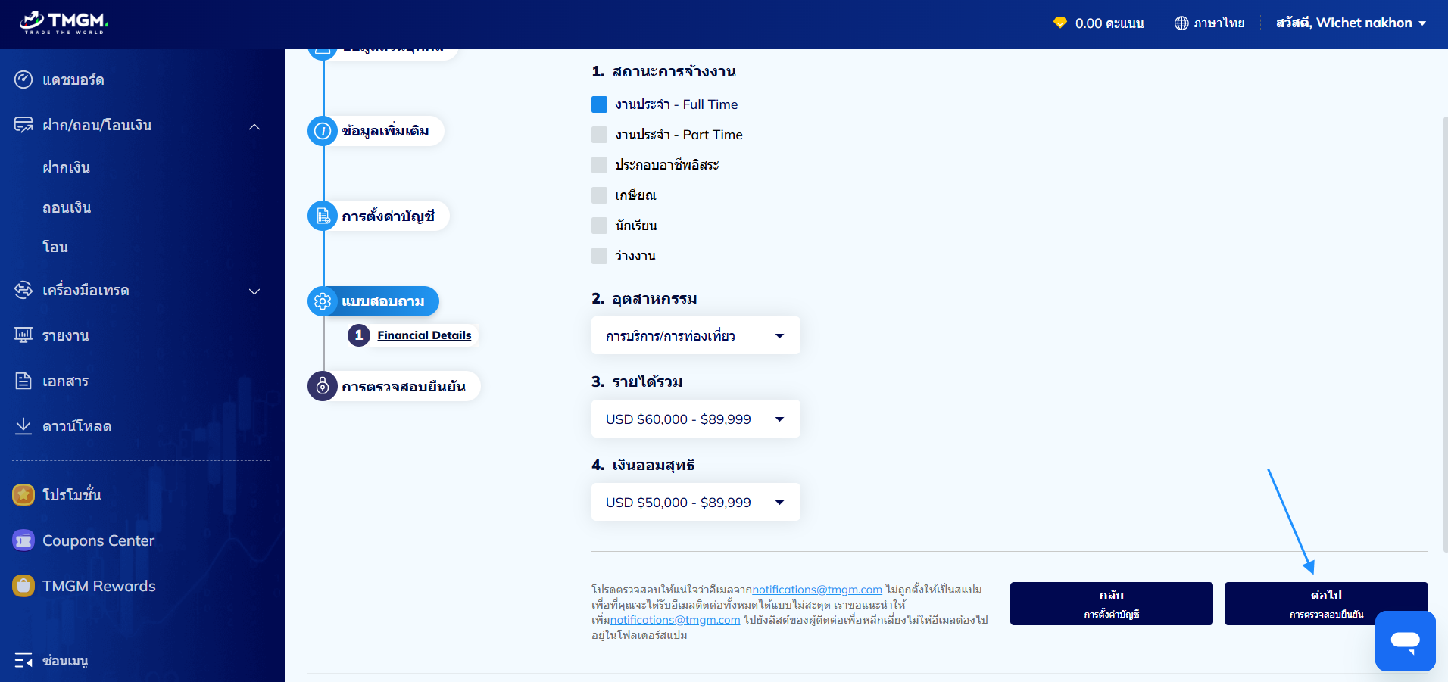Click the download arrow icon

pyautogui.click(x=23, y=426)
